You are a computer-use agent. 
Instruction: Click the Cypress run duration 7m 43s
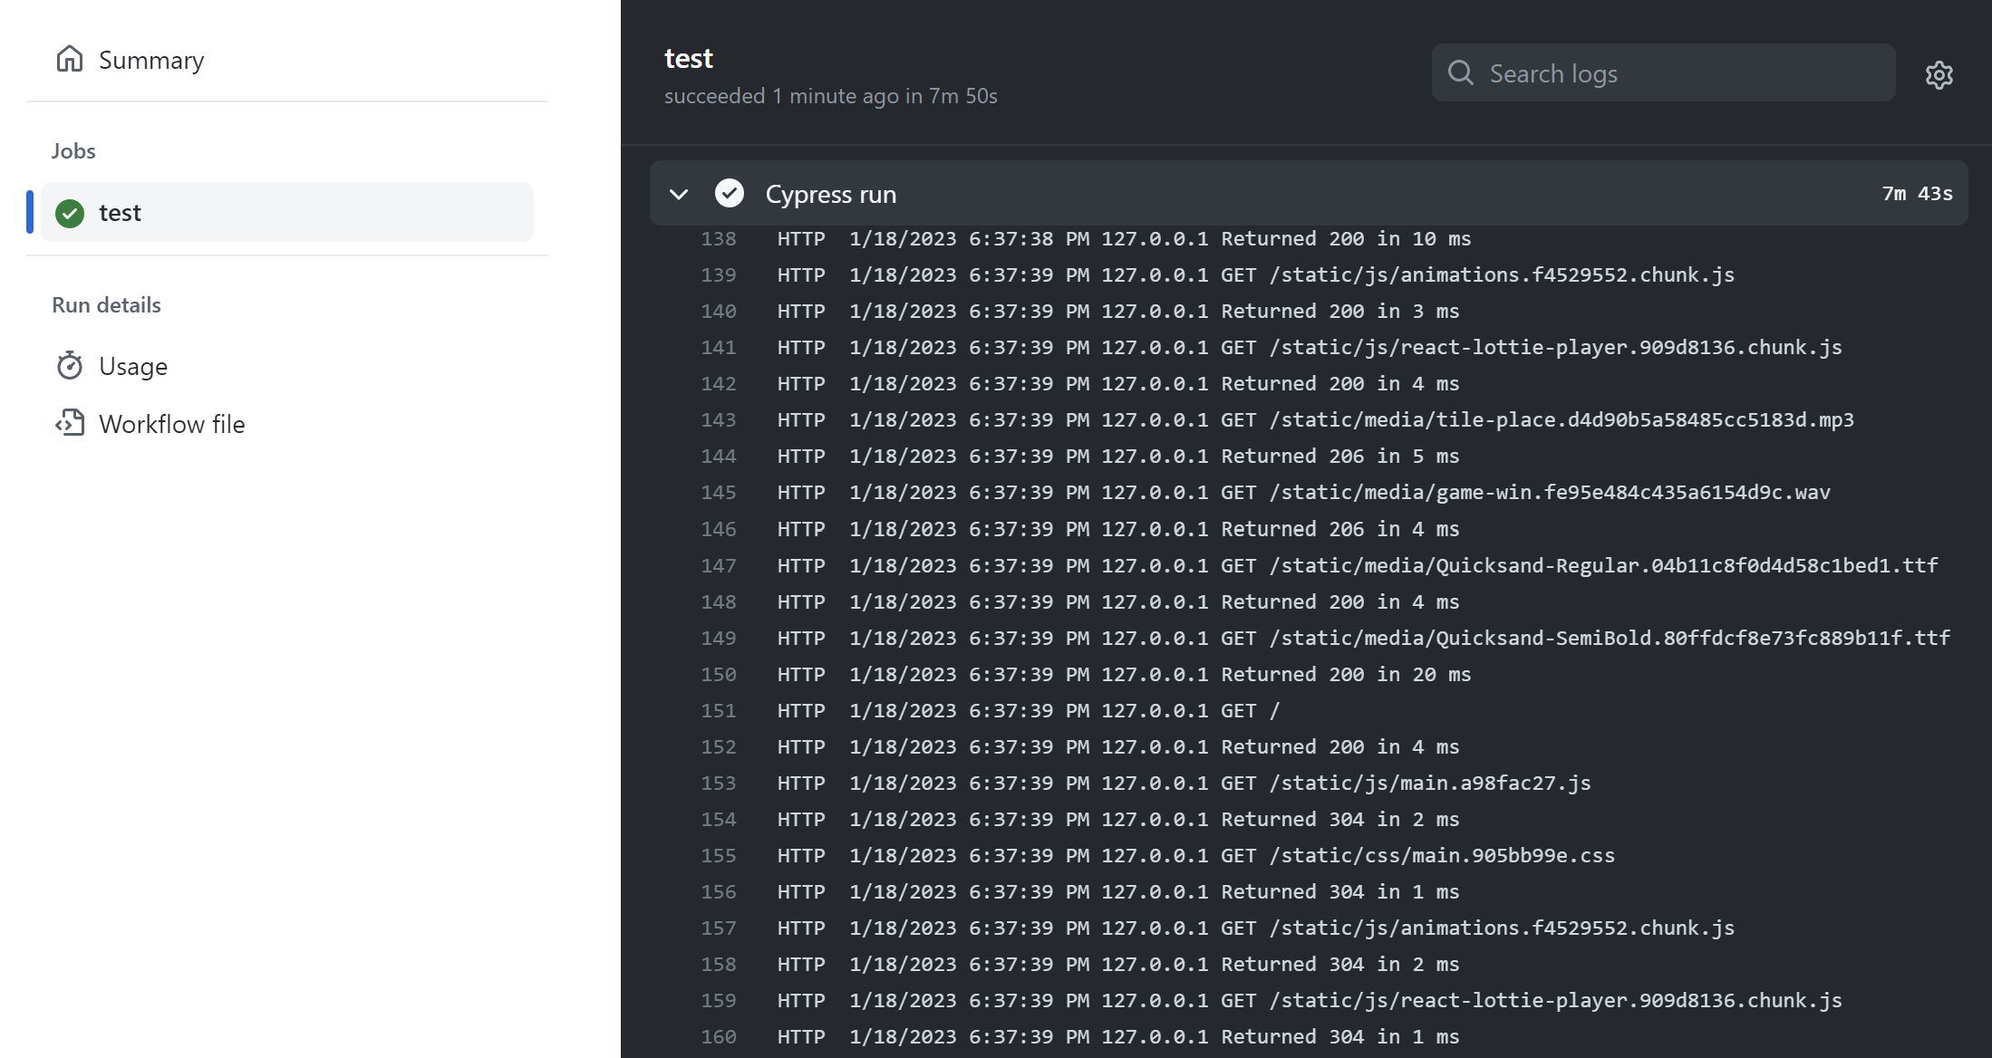coord(1918,193)
